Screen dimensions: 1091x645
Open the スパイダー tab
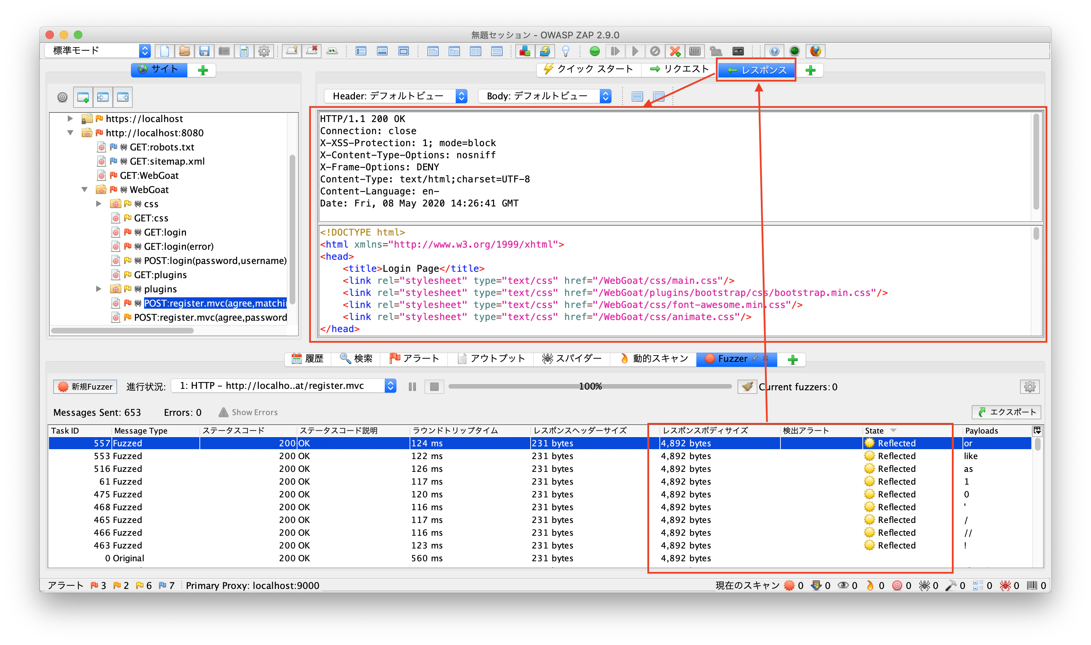pyautogui.click(x=571, y=359)
